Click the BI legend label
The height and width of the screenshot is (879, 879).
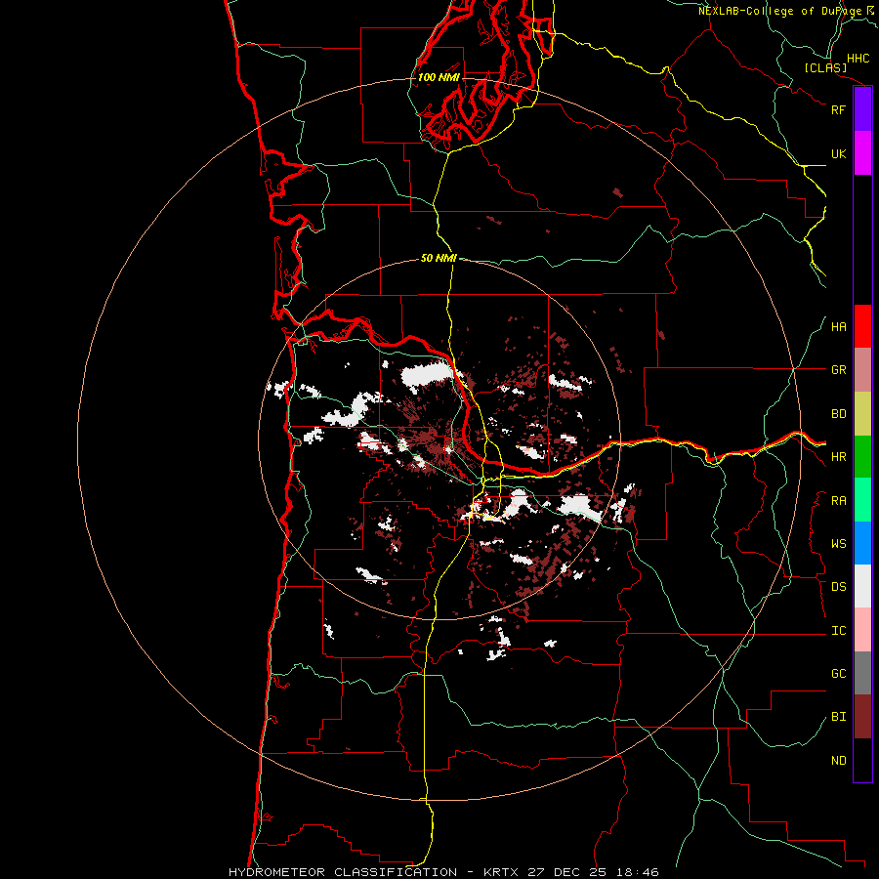838,717
